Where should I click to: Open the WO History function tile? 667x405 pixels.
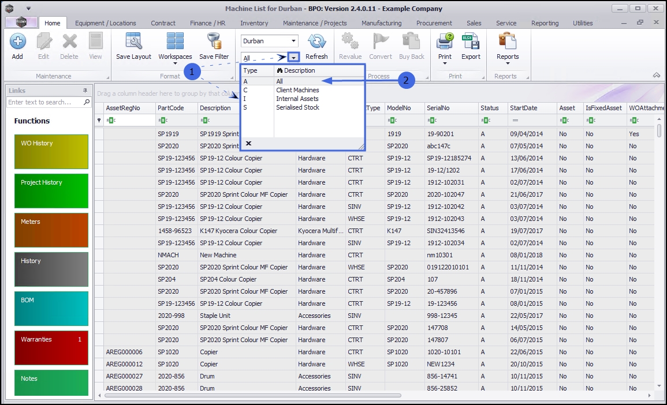tap(51, 151)
